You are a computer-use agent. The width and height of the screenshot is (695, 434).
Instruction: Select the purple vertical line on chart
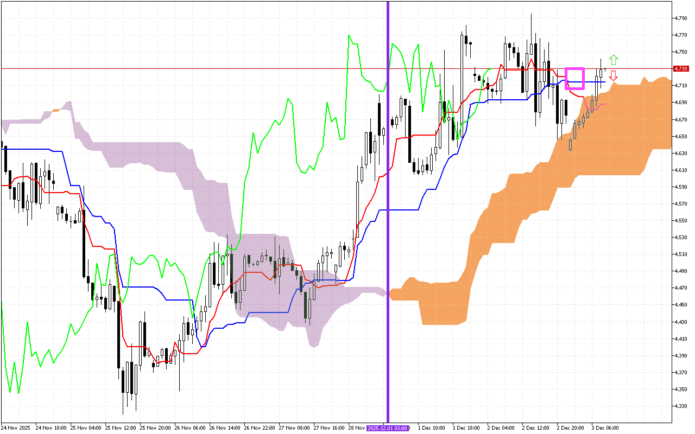(388, 217)
